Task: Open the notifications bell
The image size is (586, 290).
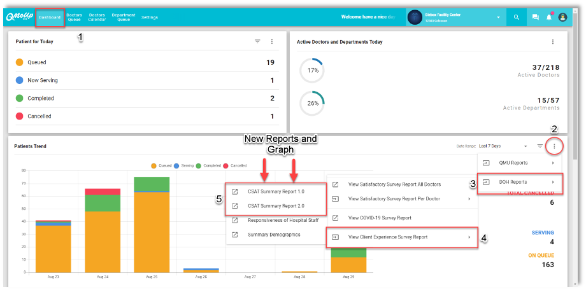Action: 549,17
